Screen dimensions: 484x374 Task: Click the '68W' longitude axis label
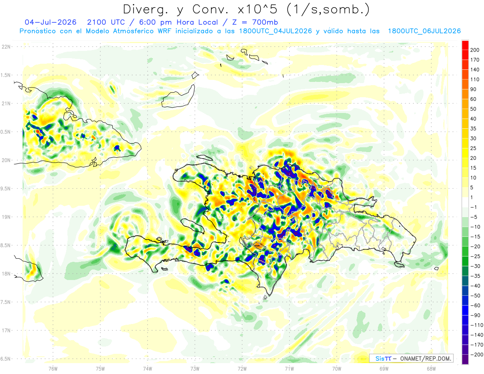pyautogui.click(x=431, y=368)
